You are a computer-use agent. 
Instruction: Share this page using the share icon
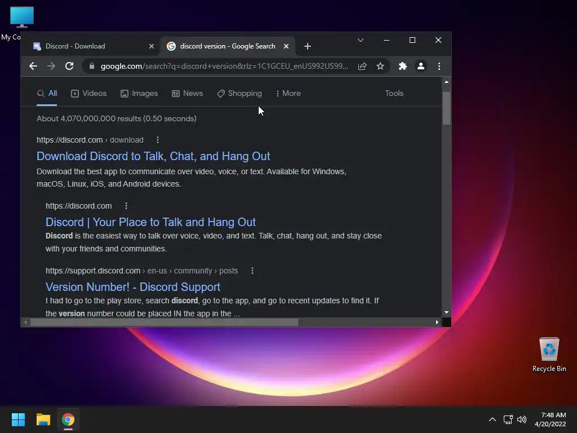coord(362,66)
